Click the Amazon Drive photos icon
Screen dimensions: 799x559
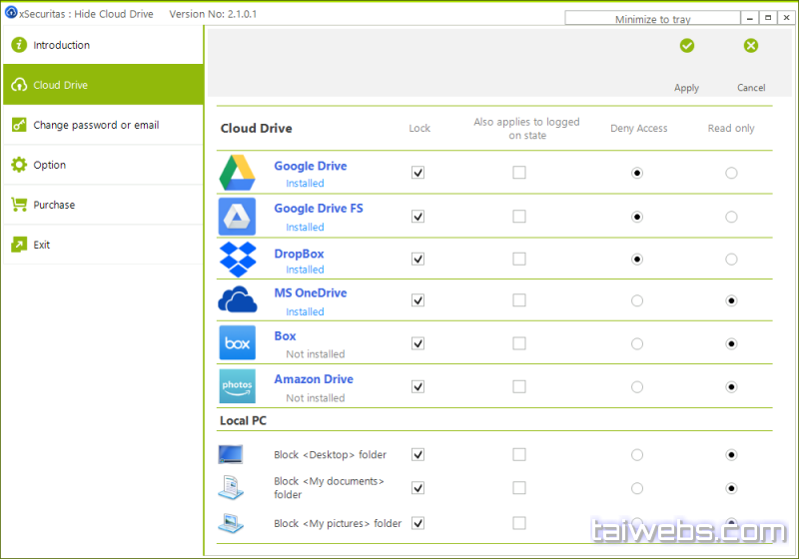[238, 386]
